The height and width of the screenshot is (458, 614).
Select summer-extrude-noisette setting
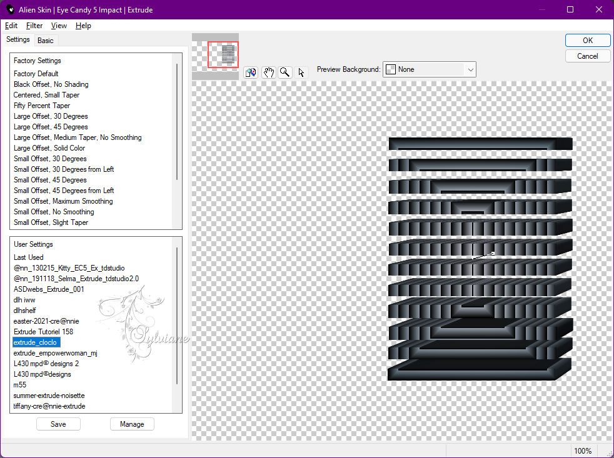click(x=49, y=396)
